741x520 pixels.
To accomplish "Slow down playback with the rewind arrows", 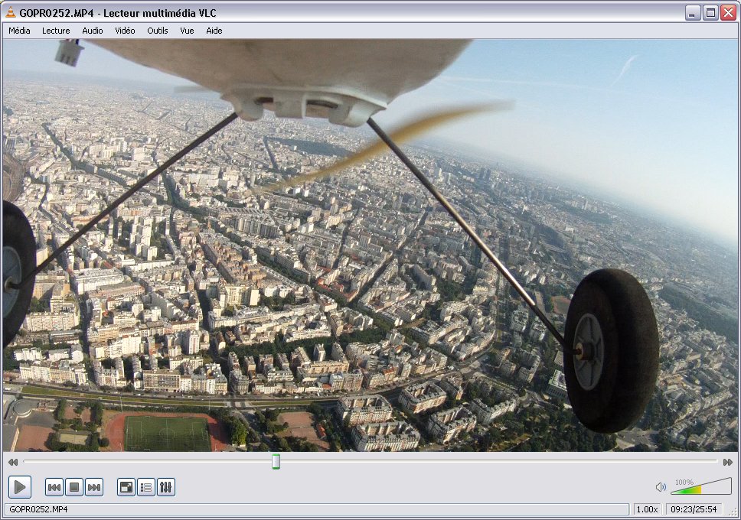I will pyautogui.click(x=13, y=462).
